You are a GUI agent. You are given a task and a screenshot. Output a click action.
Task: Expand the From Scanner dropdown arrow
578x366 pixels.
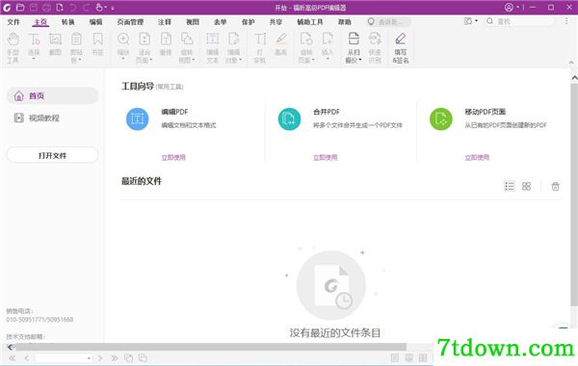[x=360, y=60]
